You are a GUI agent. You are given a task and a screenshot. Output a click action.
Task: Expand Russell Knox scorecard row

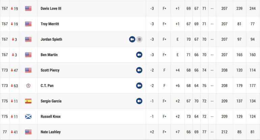coord(130,117)
